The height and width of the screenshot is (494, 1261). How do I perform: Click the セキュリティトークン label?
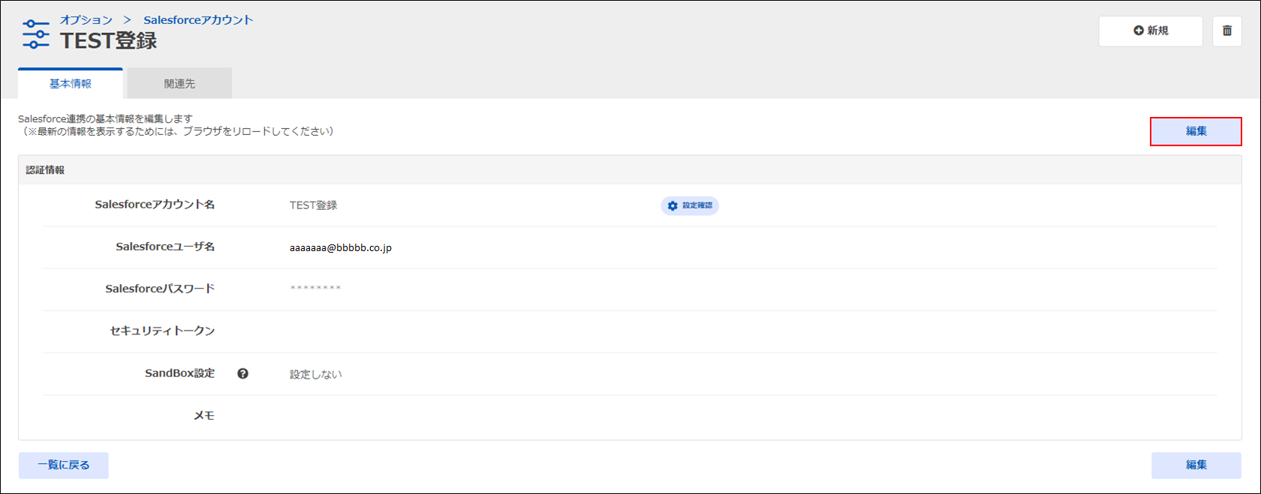(x=162, y=331)
